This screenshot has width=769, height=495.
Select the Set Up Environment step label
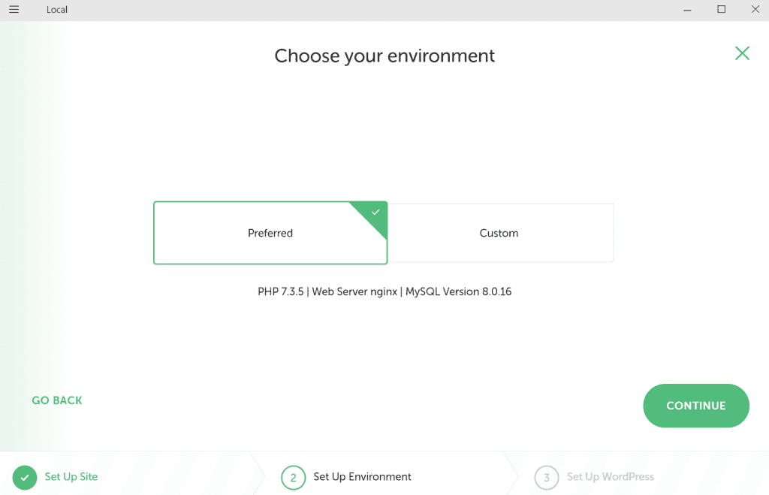(x=362, y=477)
